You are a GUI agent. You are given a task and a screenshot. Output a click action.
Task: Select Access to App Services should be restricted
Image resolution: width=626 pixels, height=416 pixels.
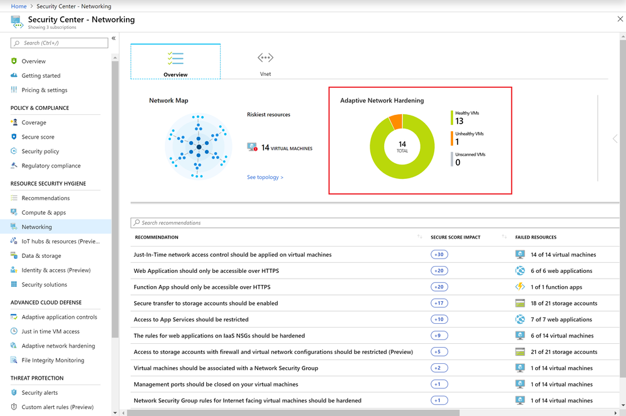pos(375,319)
